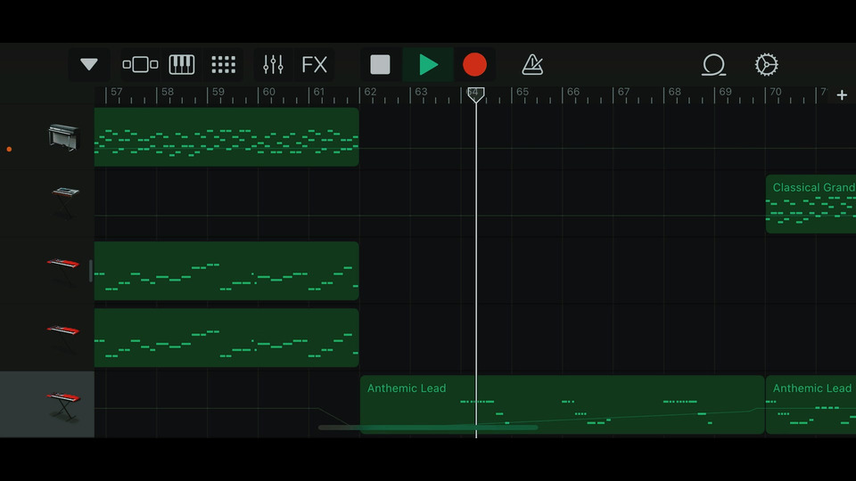Click bar 70 on the ruler
Image resolution: width=856 pixels, height=481 pixels.
point(776,92)
